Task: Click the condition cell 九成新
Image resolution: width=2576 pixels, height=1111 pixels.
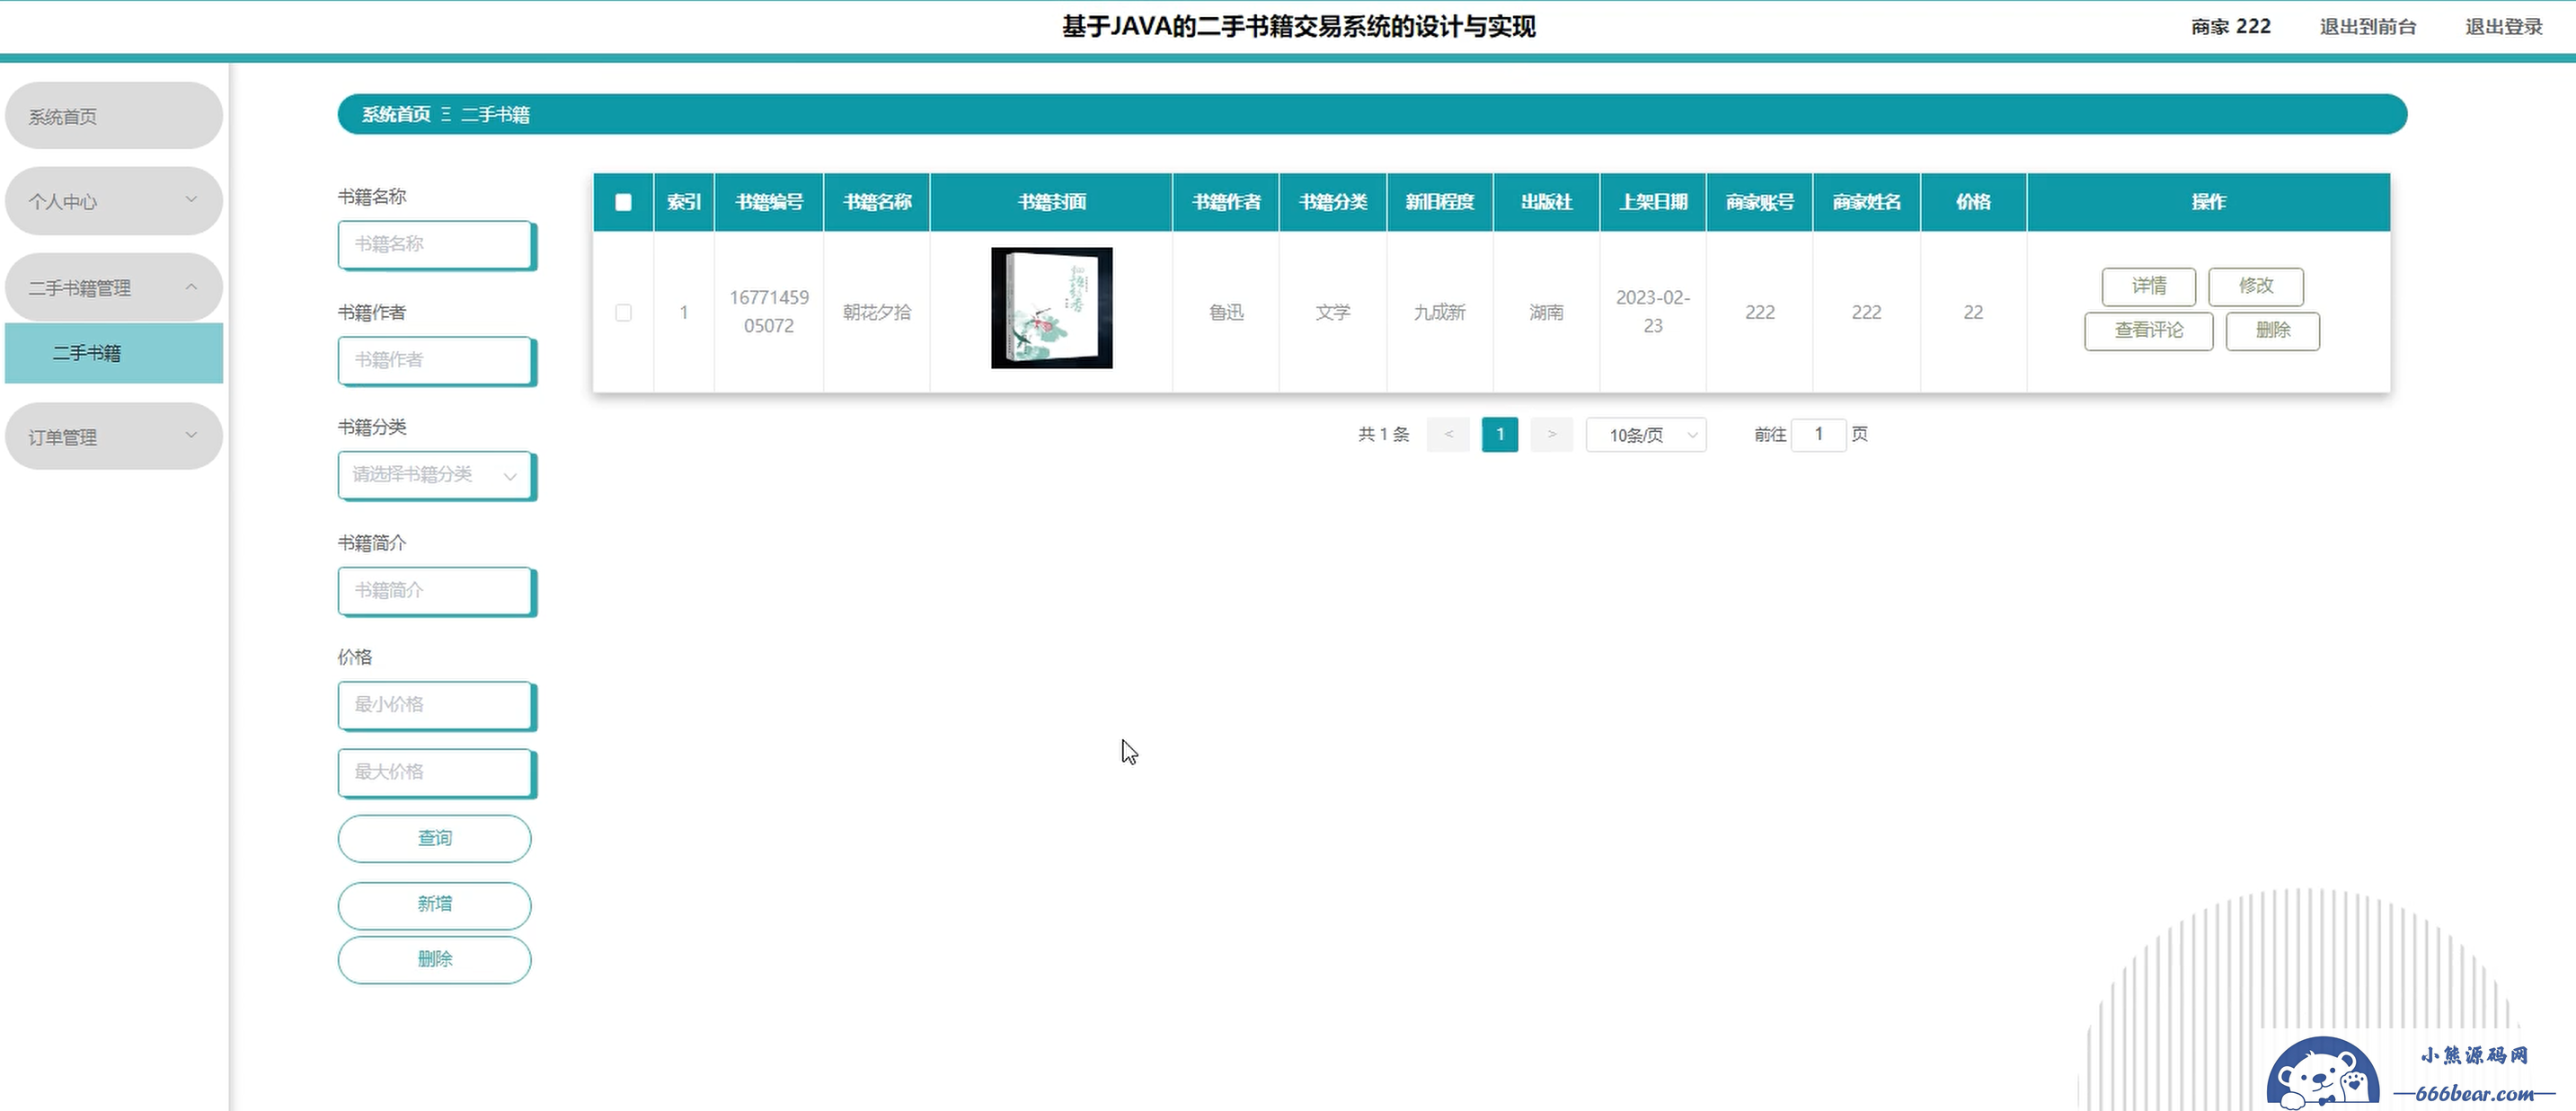Action: [1440, 312]
